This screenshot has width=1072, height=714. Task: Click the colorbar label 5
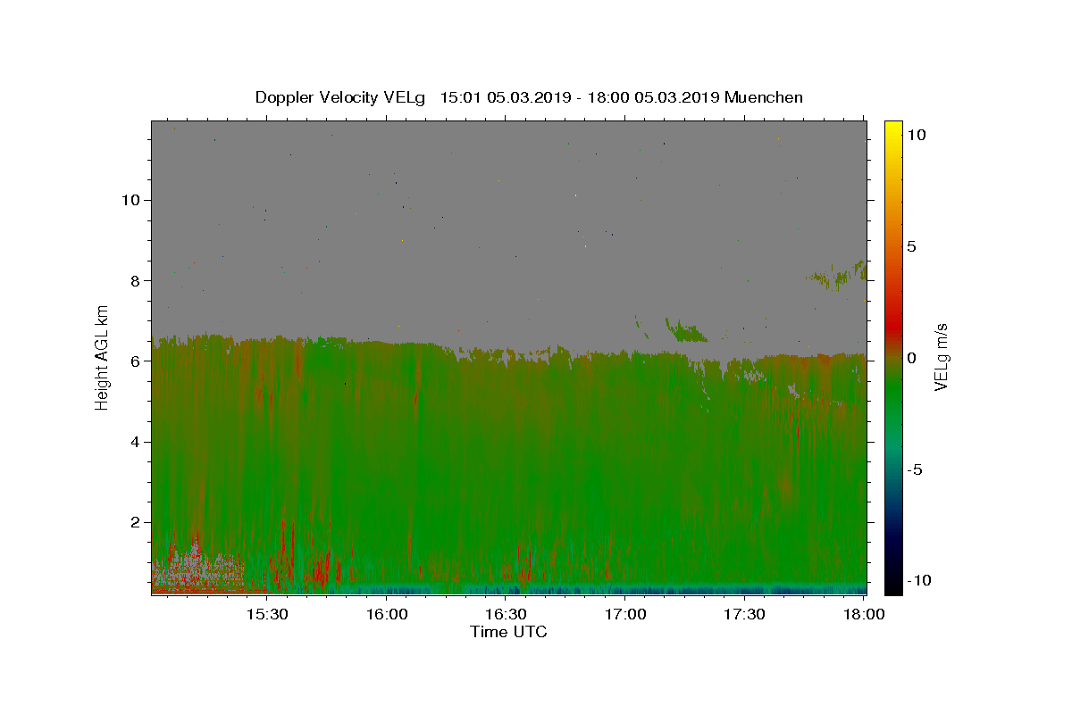pos(912,246)
